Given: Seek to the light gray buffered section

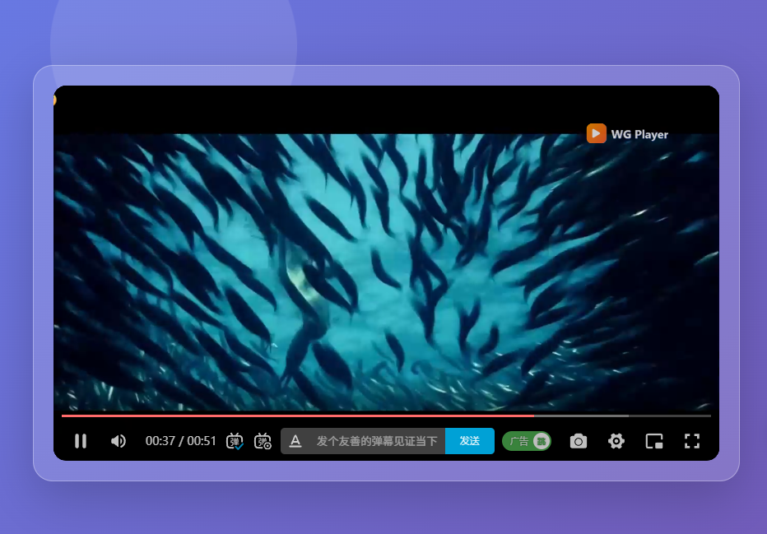Looking at the screenshot, I should click(581, 416).
